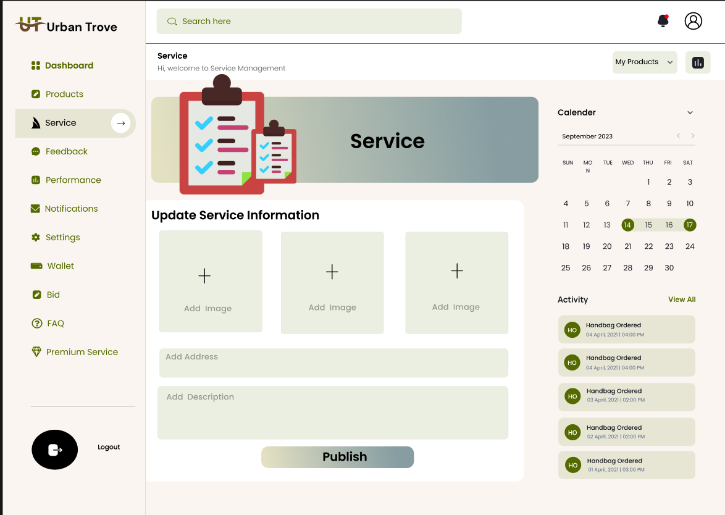Click the Products pencil icon
The width and height of the screenshot is (725, 515).
pyautogui.click(x=36, y=94)
